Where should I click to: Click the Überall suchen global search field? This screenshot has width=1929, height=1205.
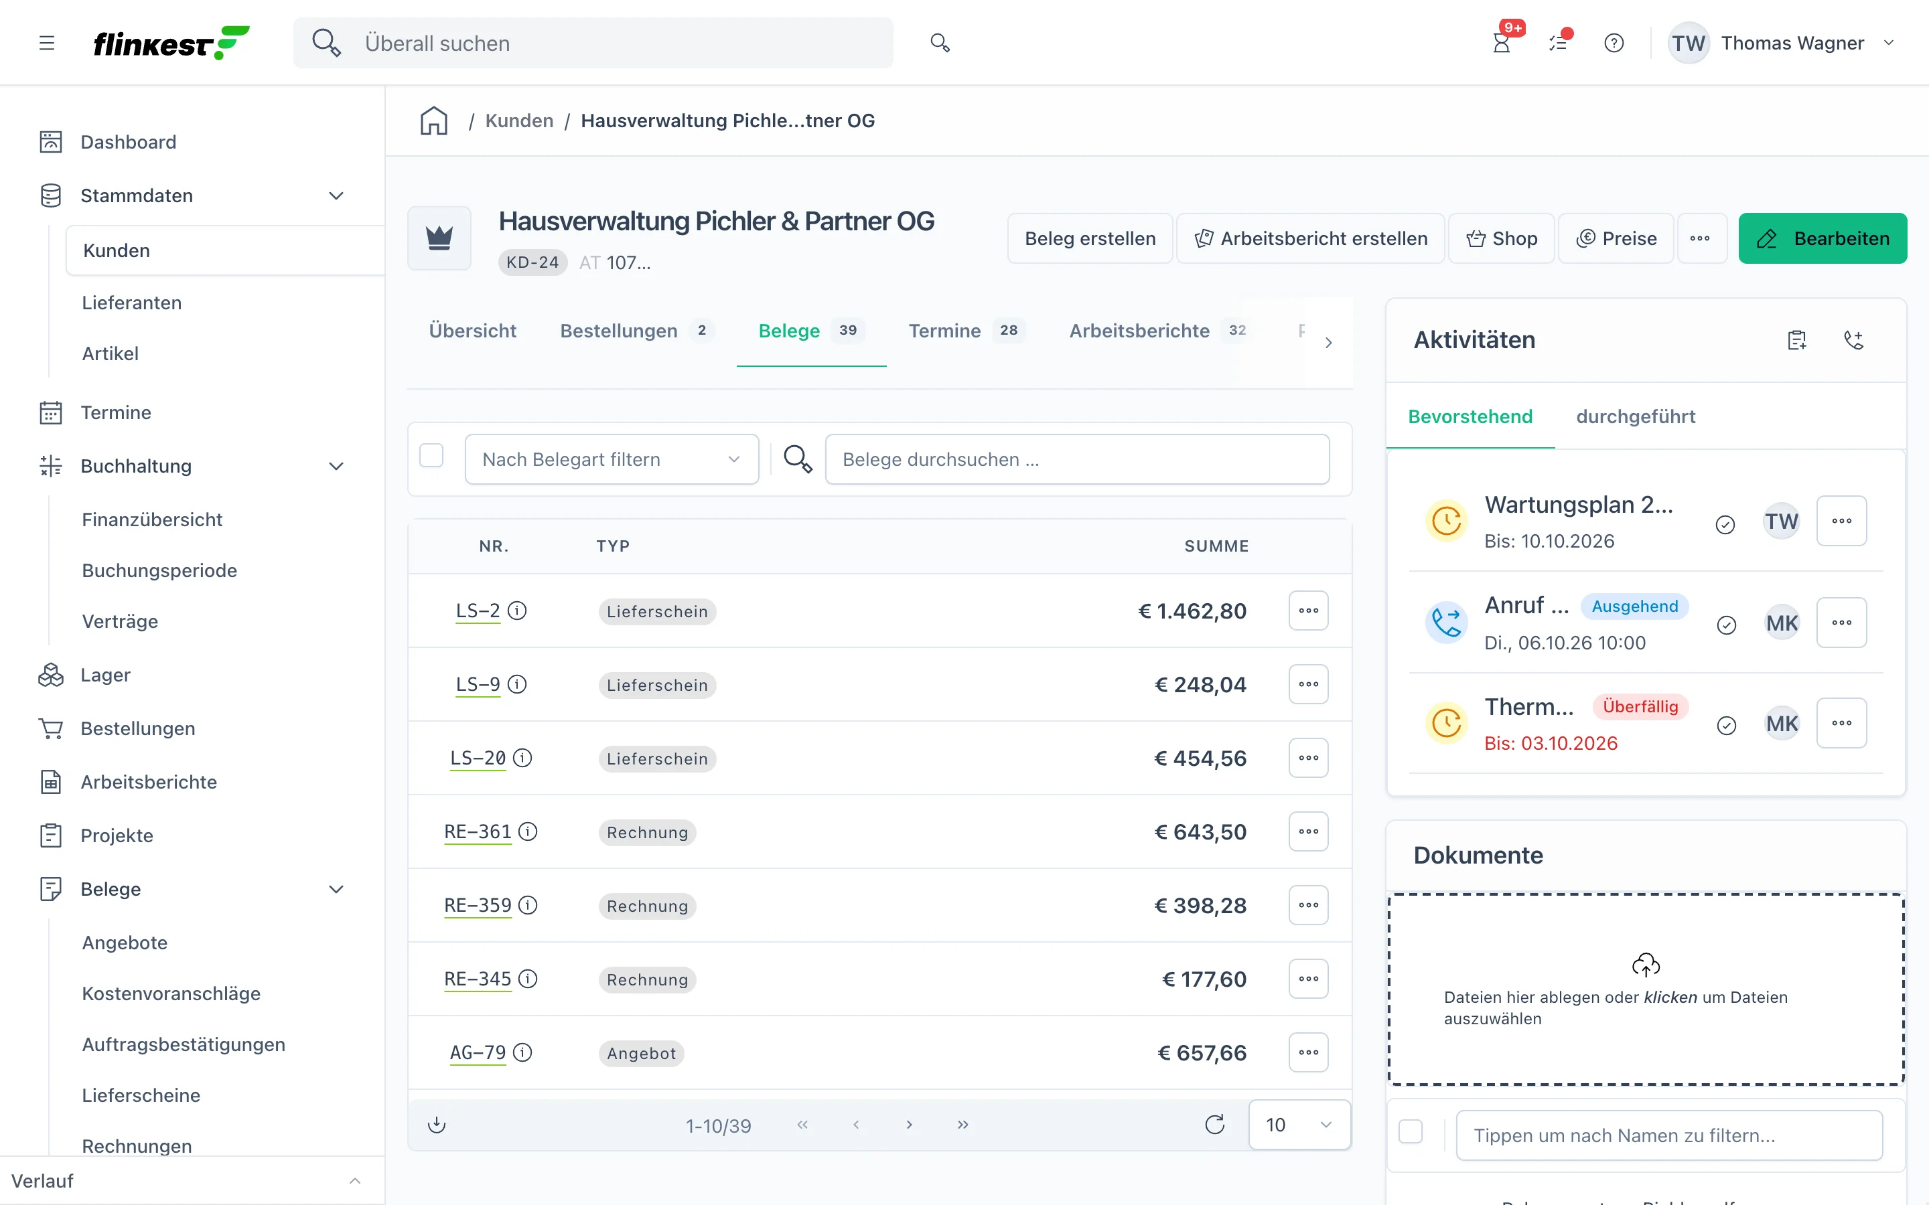point(593,43)
